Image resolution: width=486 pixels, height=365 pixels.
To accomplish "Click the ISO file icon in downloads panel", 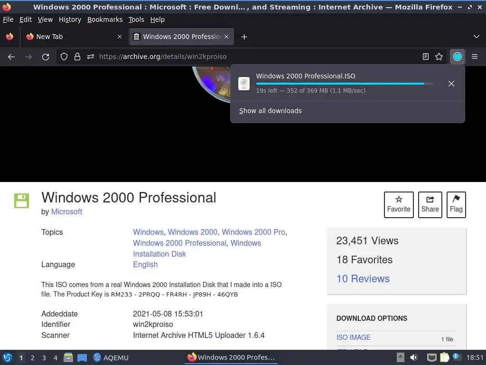I will click(x=244, y=84).
